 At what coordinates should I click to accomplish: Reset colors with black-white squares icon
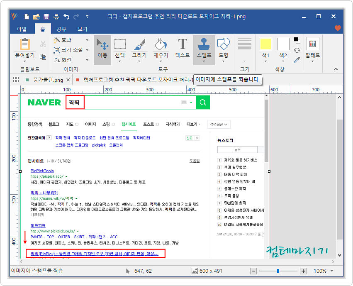tap(297, 40)
